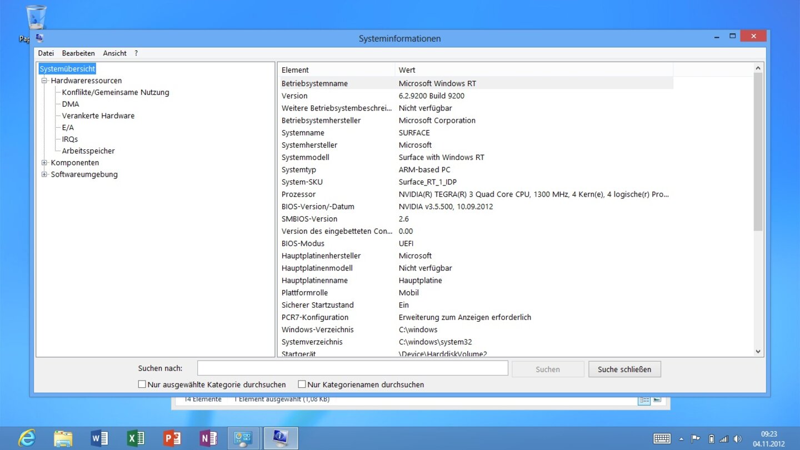Select Hardwareressourcen tree item

coord(86,81)
